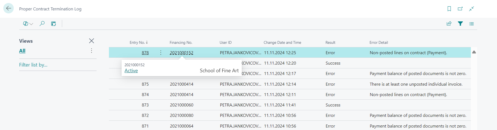Click the Error Detail column header

pyautogui.click(x=379, y=42)
